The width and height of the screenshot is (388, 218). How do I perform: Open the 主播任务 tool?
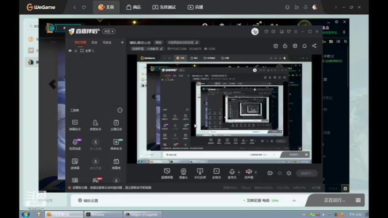tap(116, 125)
